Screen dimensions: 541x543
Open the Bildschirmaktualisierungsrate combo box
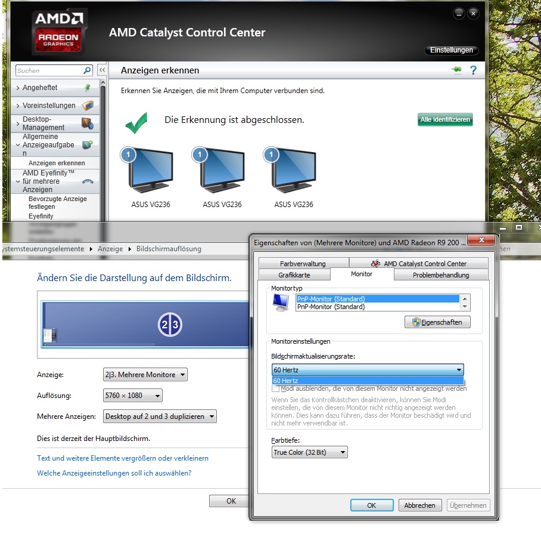[368, 370]
